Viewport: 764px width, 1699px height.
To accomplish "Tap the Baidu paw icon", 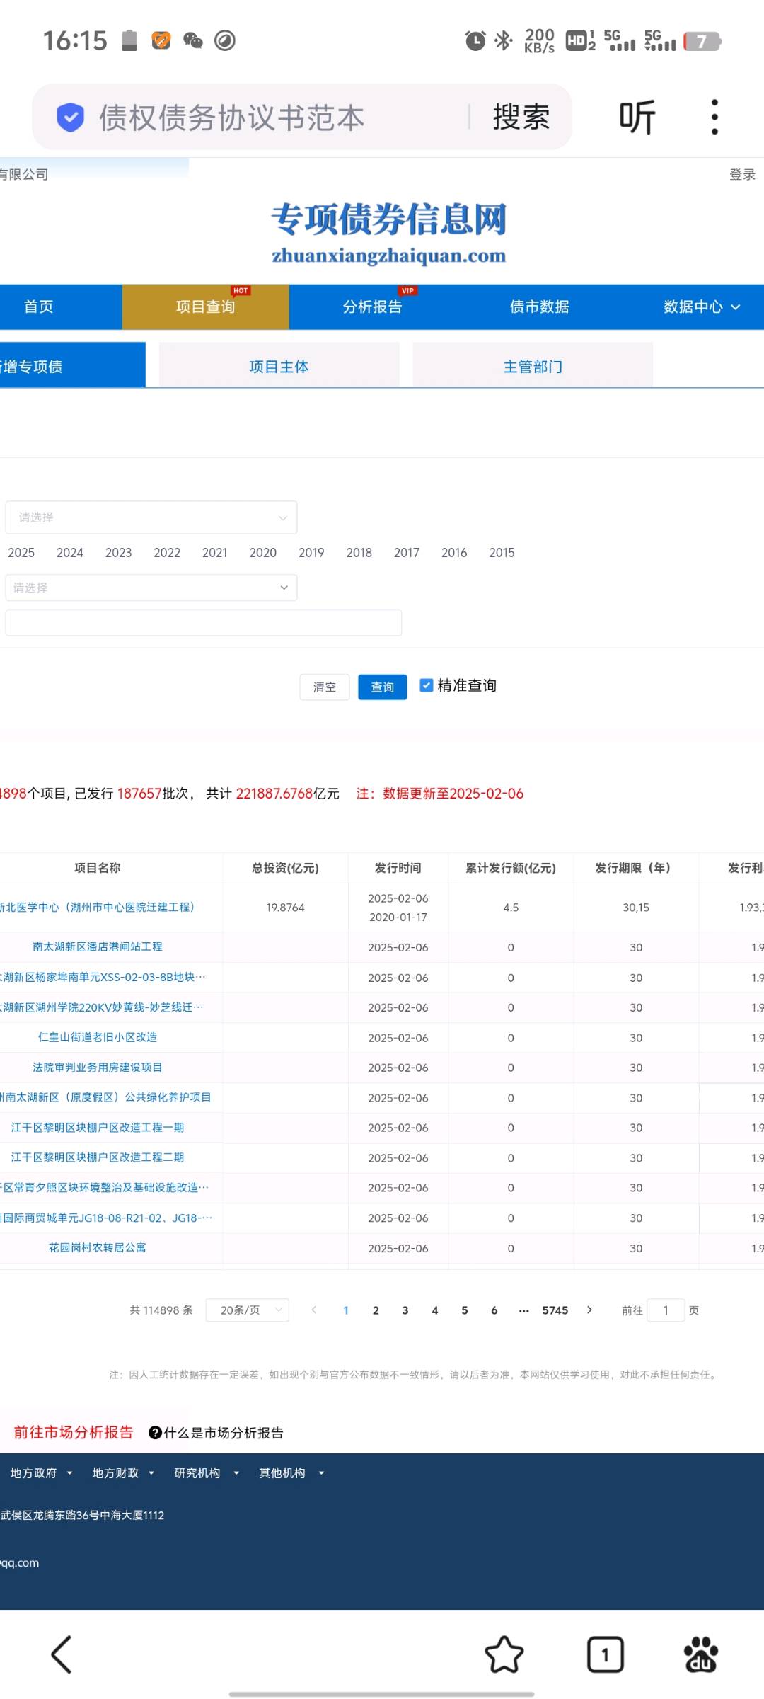I will pos(700,1654).
